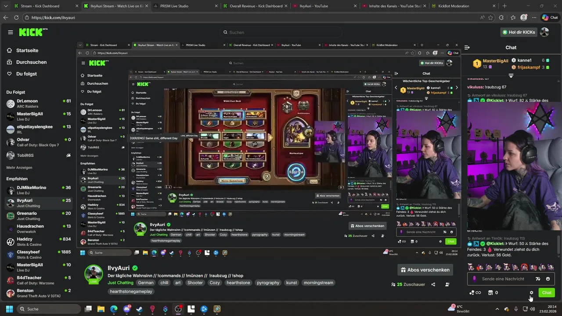Open the 7TV emote menu in the chat input
This screenshot has width=562, height=316.
(538, 279)
